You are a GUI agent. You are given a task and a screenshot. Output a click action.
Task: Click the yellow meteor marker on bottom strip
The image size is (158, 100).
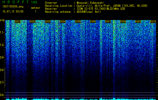pos(18,99)
